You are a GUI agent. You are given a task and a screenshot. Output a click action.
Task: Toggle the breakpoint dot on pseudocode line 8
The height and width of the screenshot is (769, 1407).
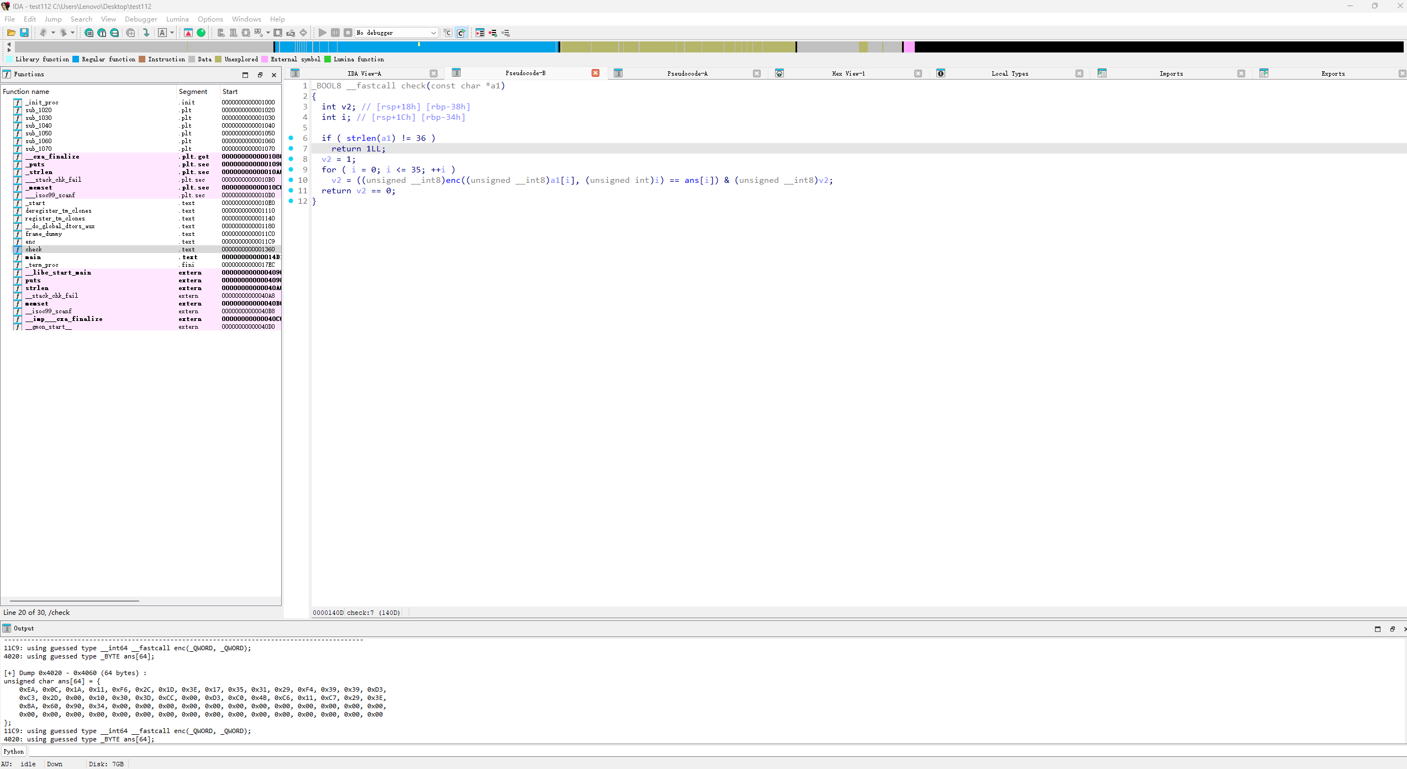click(291, 159)
